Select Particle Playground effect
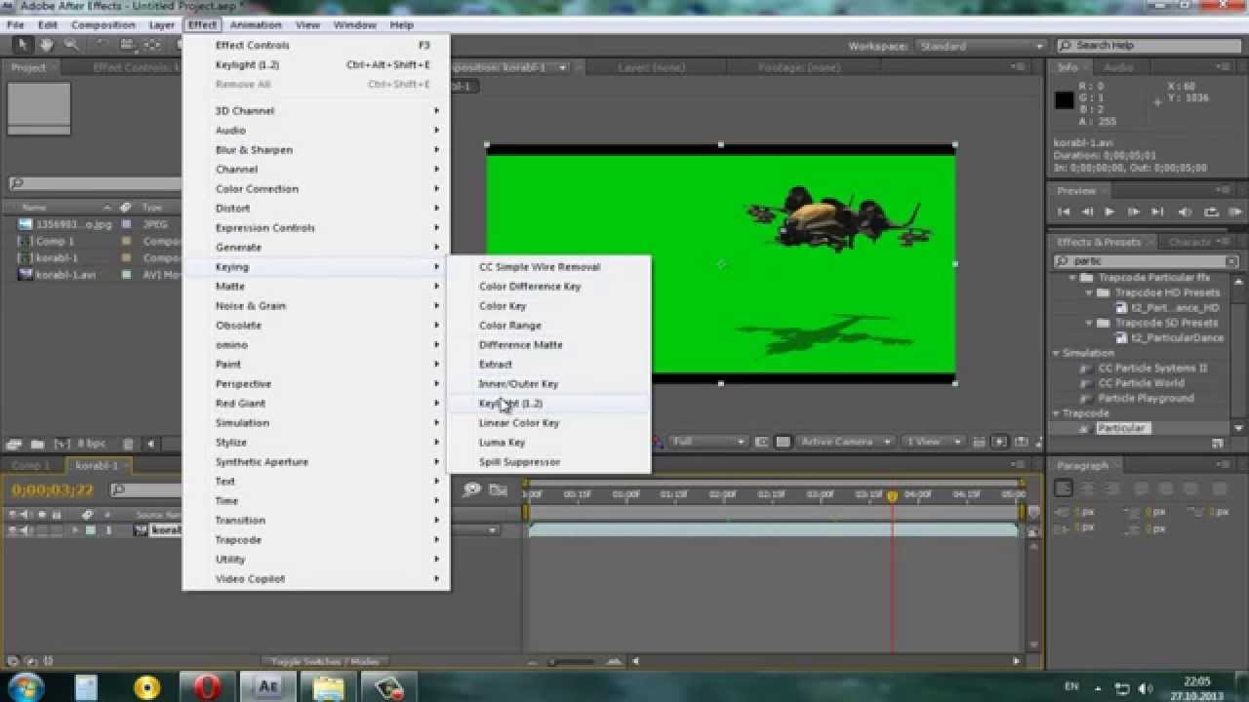This screenshot has width=1249, height=702. coord(1146,398)
